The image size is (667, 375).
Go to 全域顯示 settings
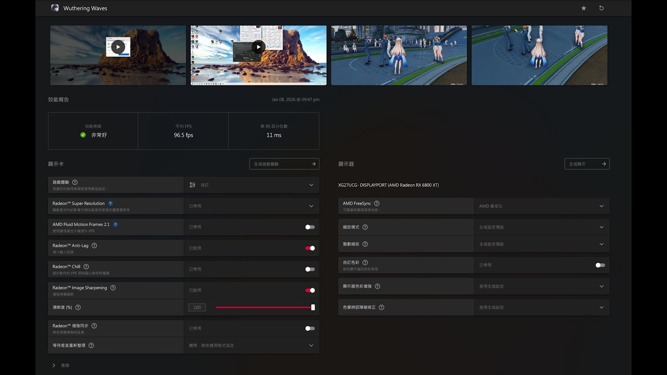click(x=587, y=164)
